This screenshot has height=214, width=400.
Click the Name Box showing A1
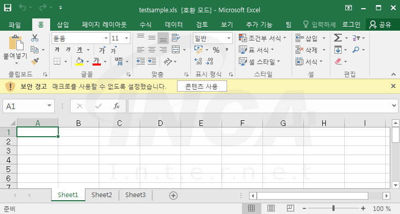tap(29, 106)
